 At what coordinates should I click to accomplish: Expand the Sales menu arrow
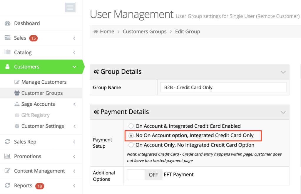[74, 38]
